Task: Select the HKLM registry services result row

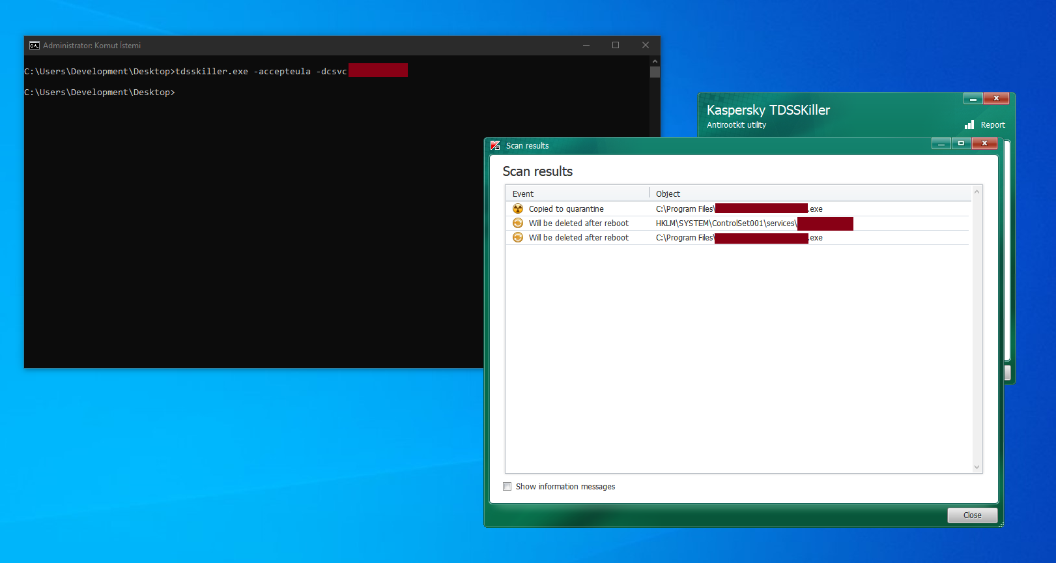Action: point(725,223)
